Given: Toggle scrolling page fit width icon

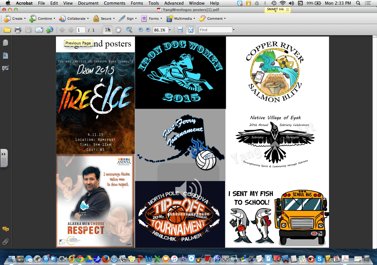Looking at the screenshot, I should click(x=180, y=30).
